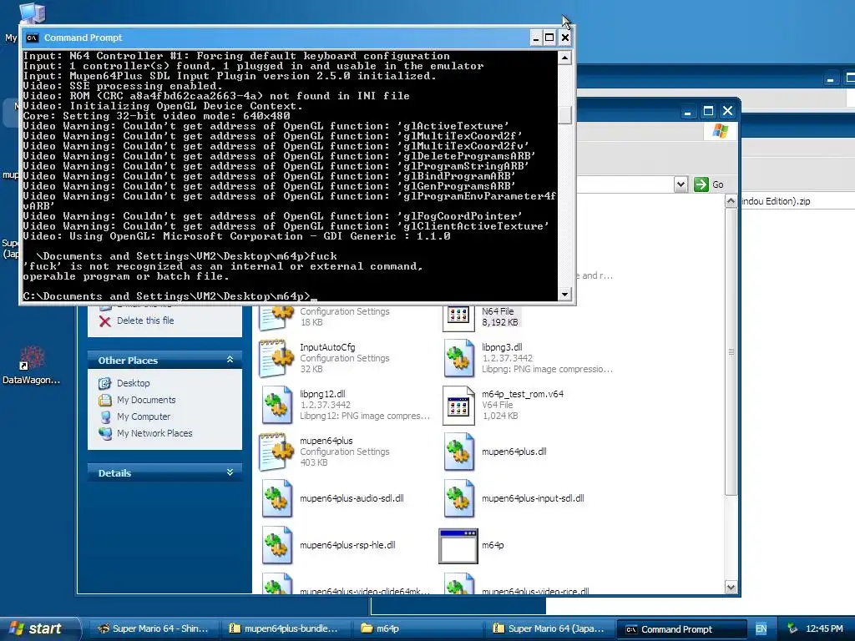This screenshot has width=855, height=641.
Task: Open the Desktop link in Other Places
Action: (133, 383)
